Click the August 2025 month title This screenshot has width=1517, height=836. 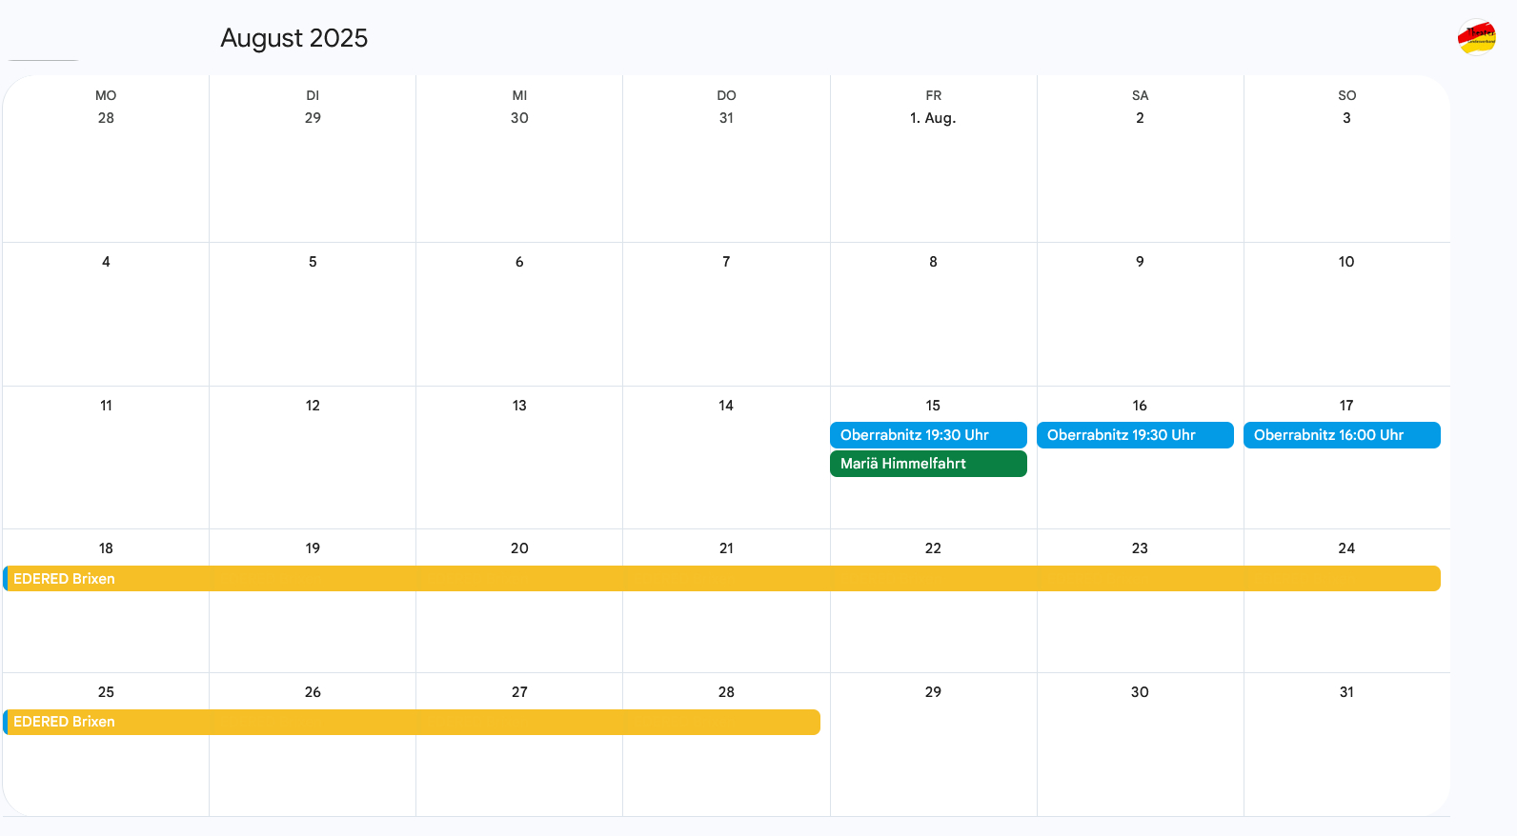[294, 38]
